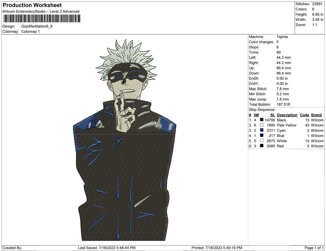Image resolution: width=326 pixels, height=251 pixels.
Task: Click the "Total Bobbin:" value "187.01ft"
Action: [283, 104]
